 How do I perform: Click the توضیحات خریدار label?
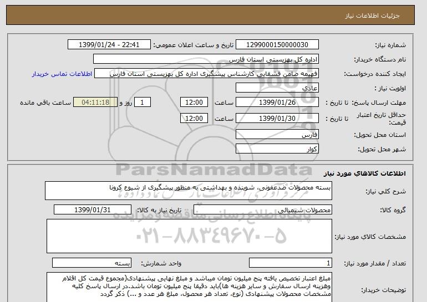point(383,290)
